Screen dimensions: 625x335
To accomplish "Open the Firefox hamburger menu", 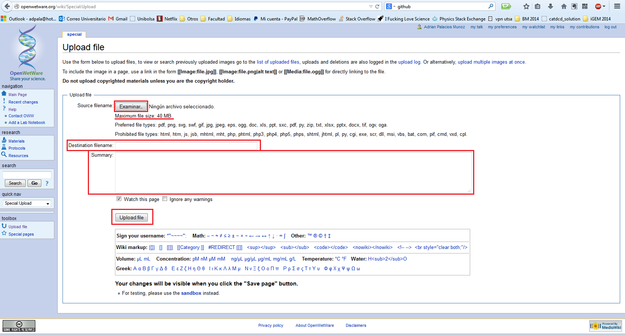I will tap(617, 6).
